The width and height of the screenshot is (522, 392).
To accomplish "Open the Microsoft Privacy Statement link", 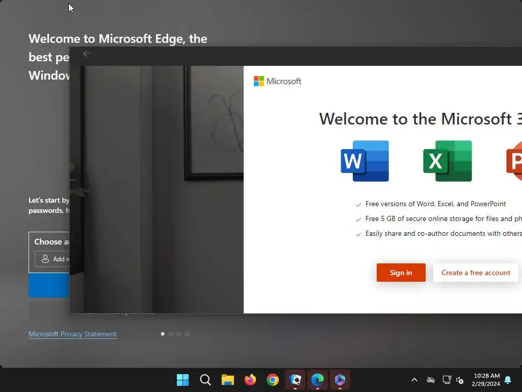I will pyautogui.click(x=72, y=334).
